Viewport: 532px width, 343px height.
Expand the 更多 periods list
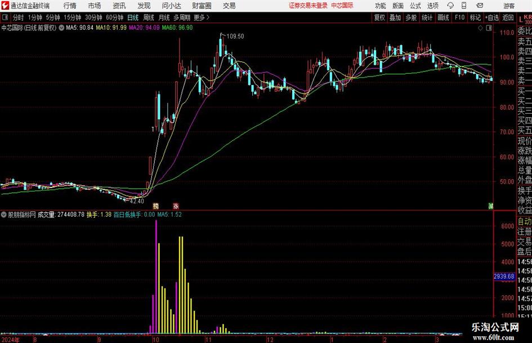click(x=202, y=17)
